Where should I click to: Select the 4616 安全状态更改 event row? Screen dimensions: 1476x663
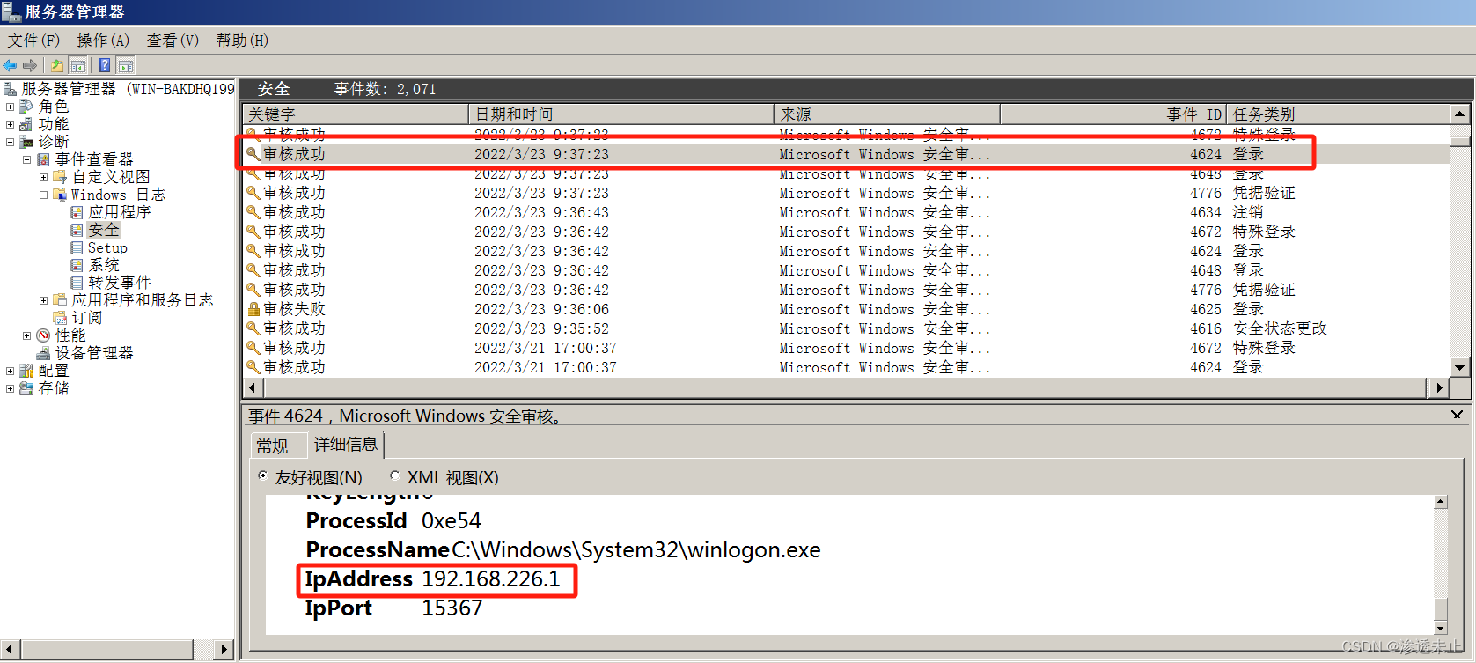pyautogui.click(x=846, y=328)
